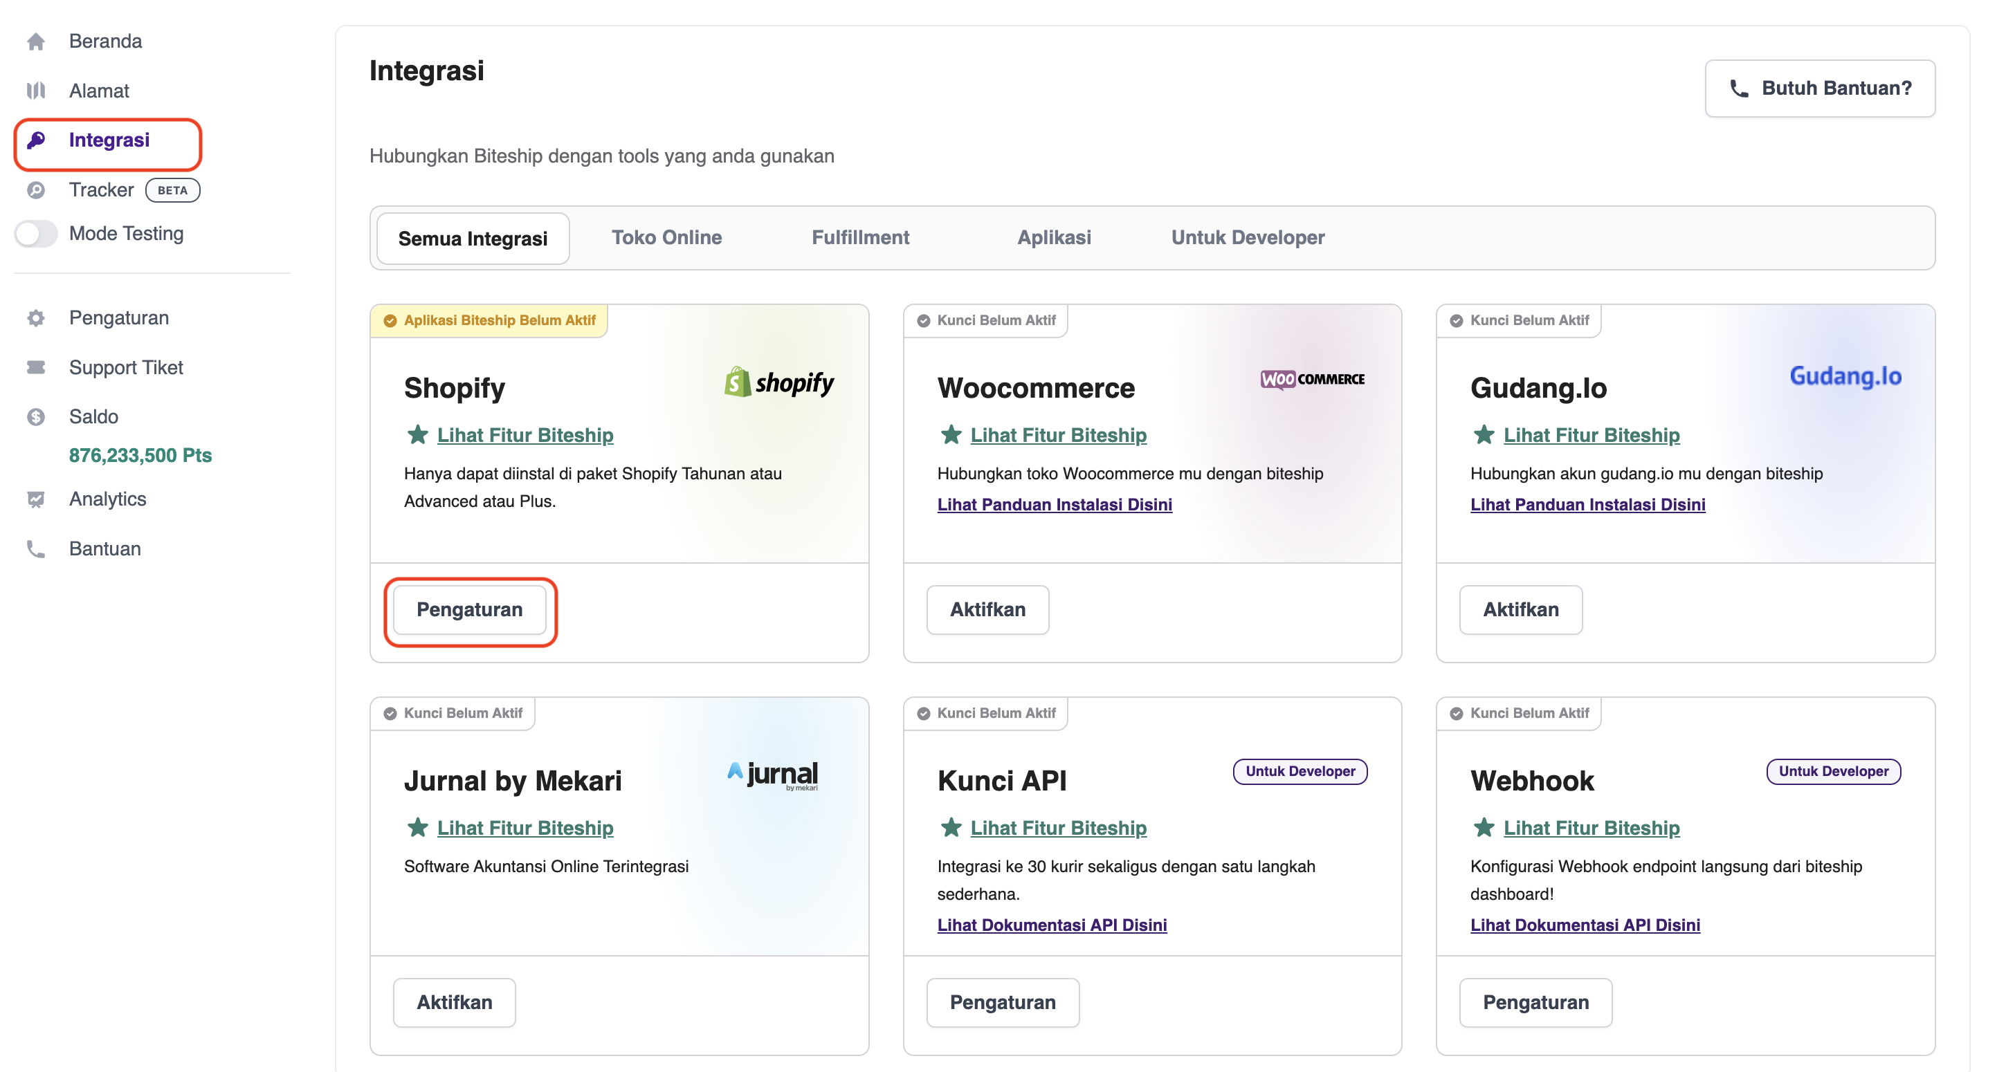
Task: Open the Fulfillment tab
Action: pyautogui.click(x=859, y=238)
